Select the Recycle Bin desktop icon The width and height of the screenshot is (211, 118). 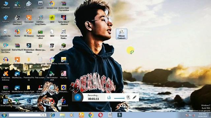pyautogui.click(x=6, y=33)
